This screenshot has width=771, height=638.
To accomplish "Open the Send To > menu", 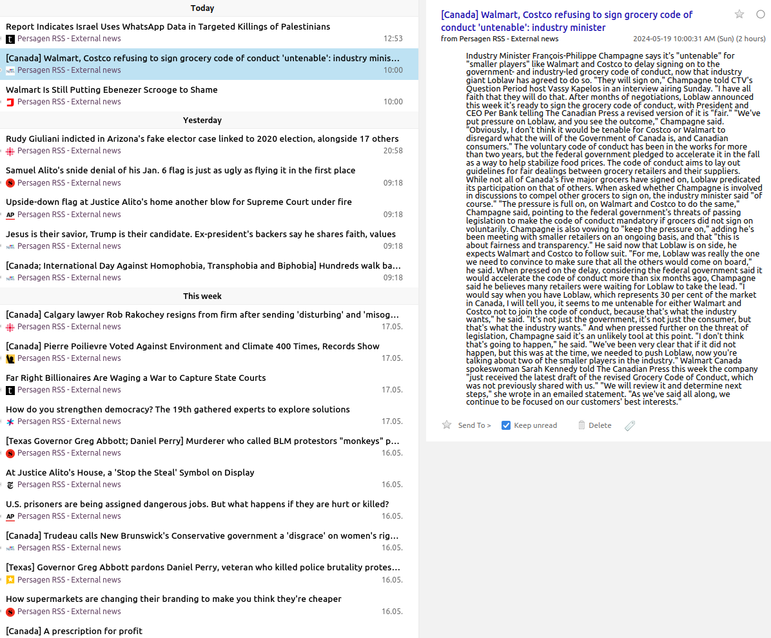I will click(474, 425).
